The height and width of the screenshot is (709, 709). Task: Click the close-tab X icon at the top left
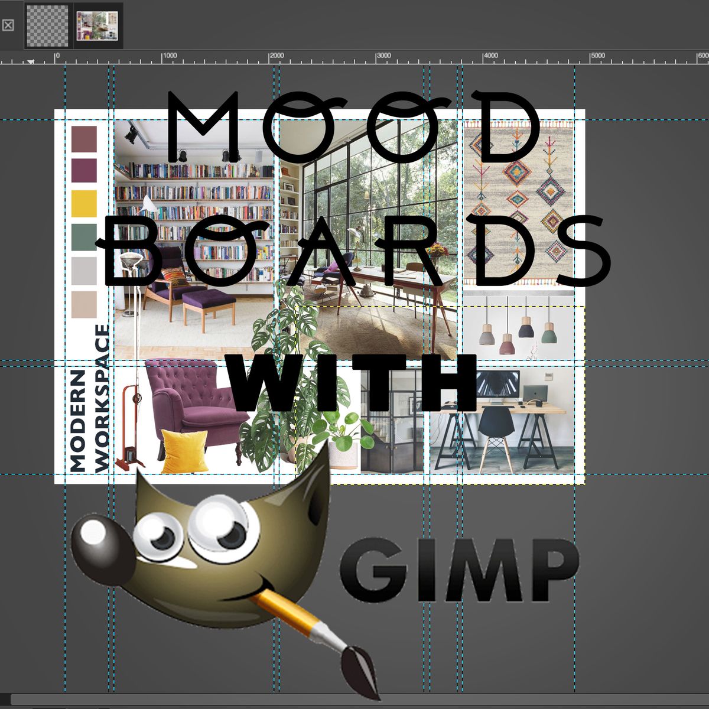7,25
